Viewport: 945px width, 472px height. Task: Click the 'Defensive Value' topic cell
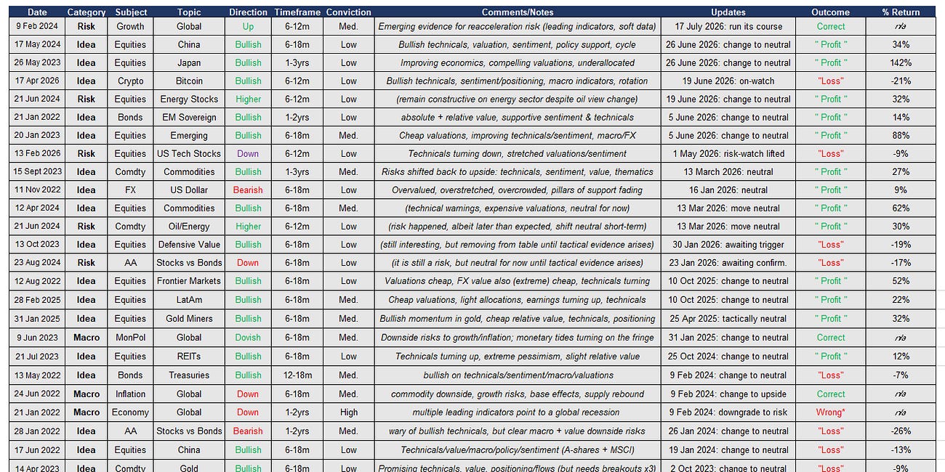(x=189, y=244)
